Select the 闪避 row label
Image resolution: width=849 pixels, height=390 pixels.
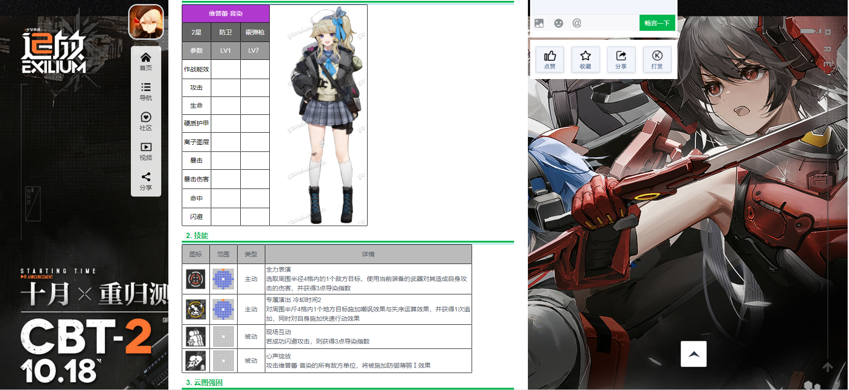pos(197,217)
